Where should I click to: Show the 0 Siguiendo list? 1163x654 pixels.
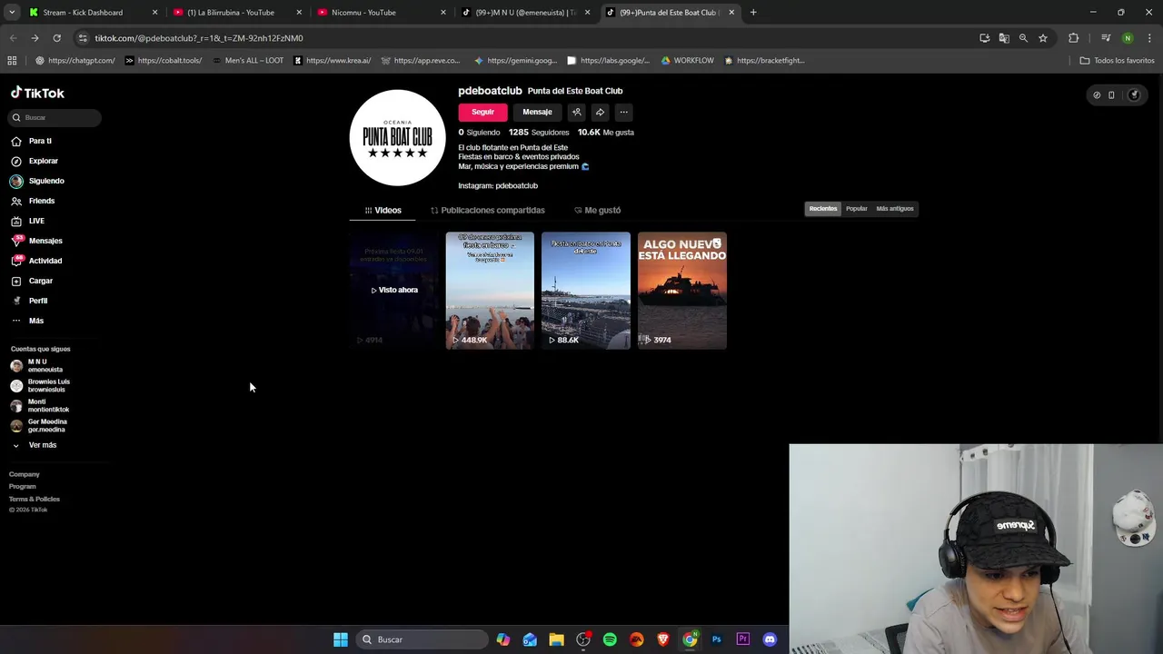point(479,132)
